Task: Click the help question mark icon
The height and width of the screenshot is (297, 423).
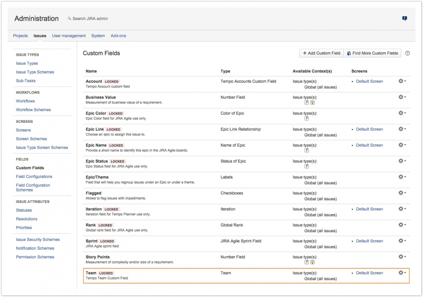Action: 407,53
